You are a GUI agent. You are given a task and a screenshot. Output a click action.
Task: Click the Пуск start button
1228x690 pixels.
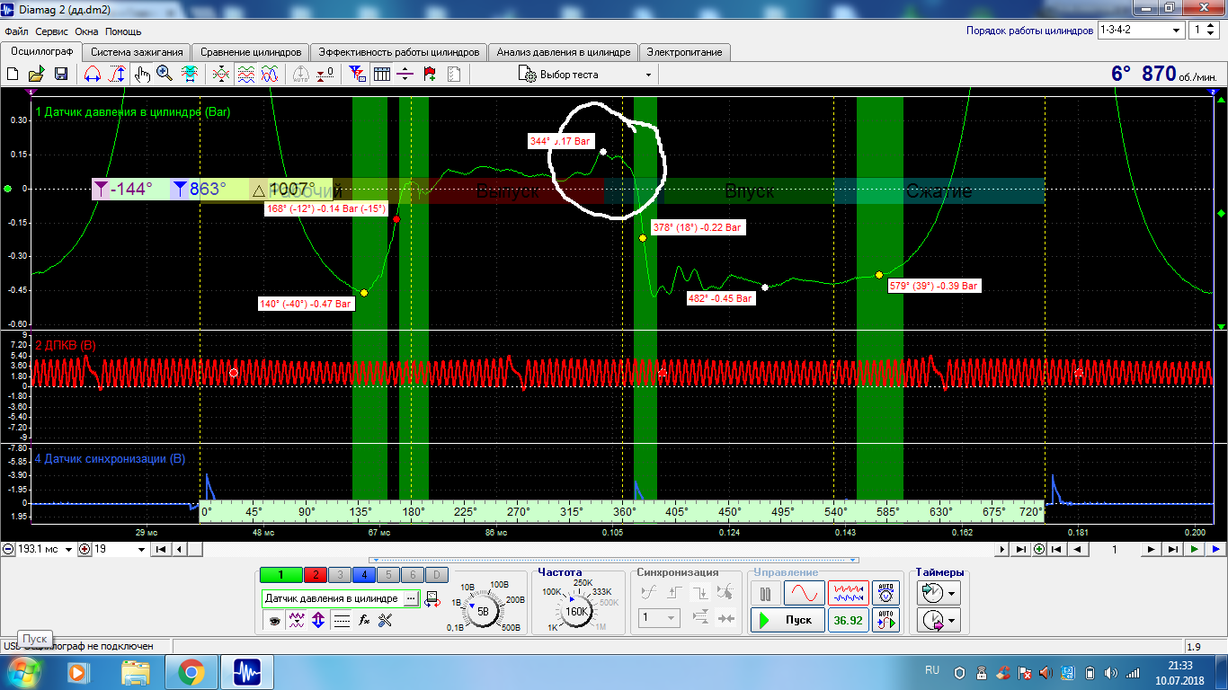click(x=788, y=620)
